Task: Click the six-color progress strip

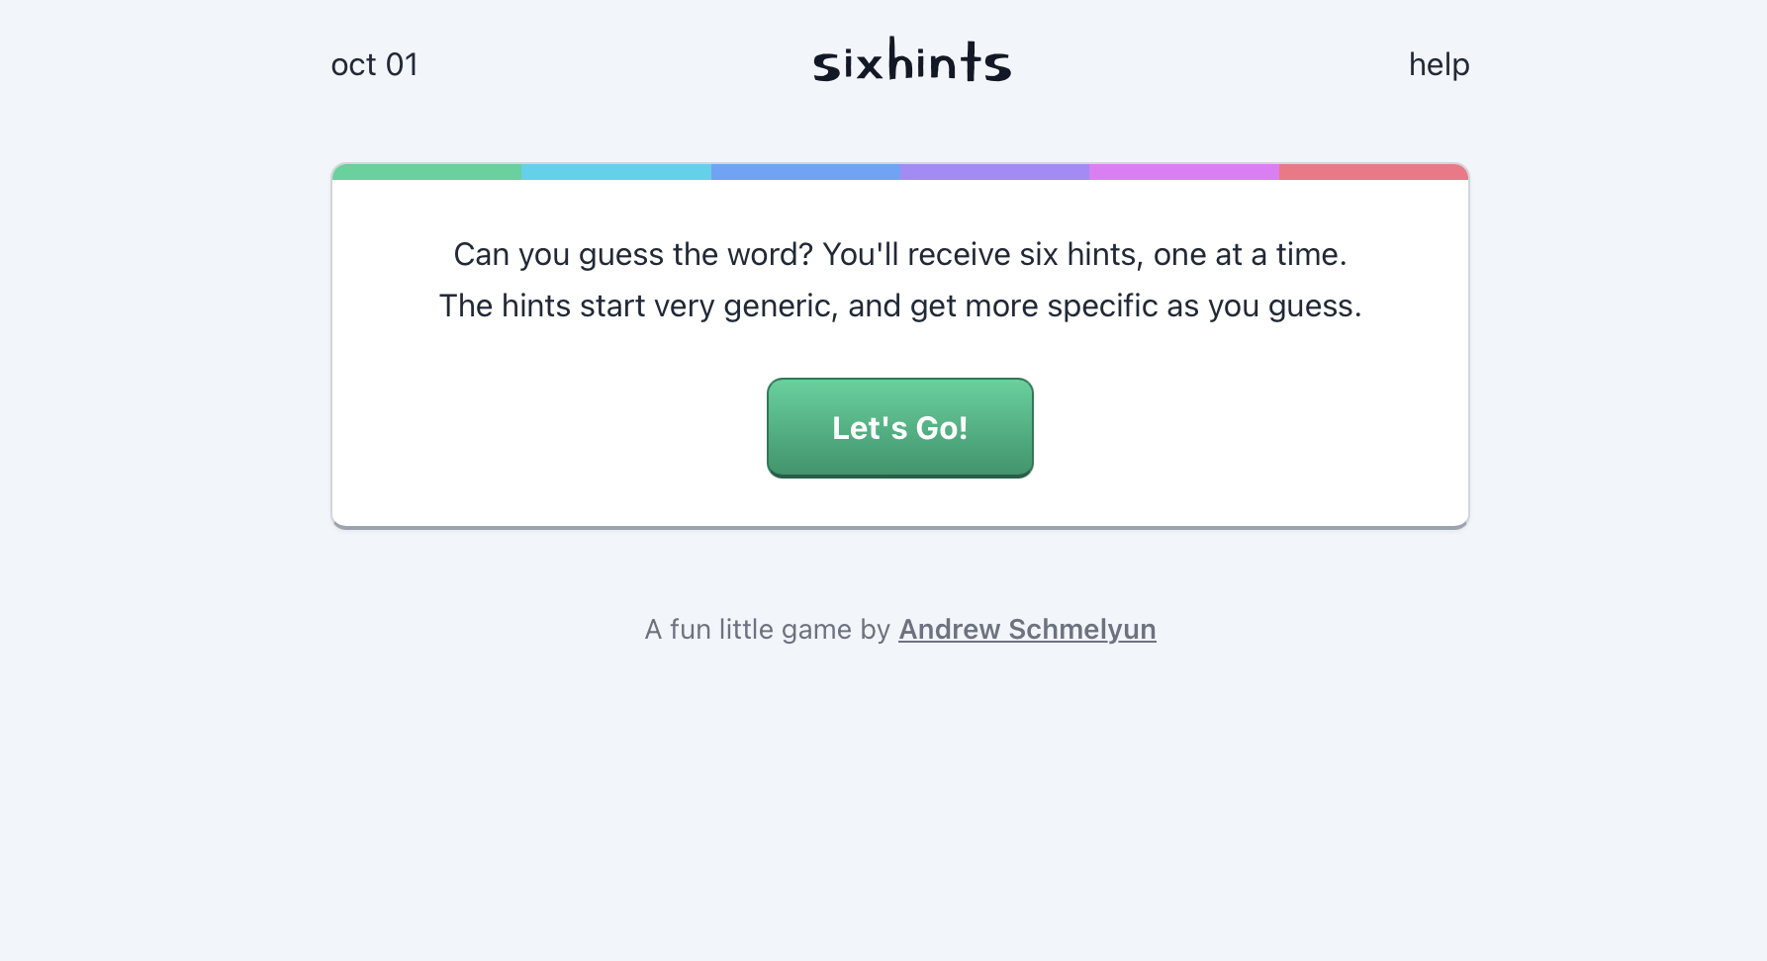Action: [899, 171]
